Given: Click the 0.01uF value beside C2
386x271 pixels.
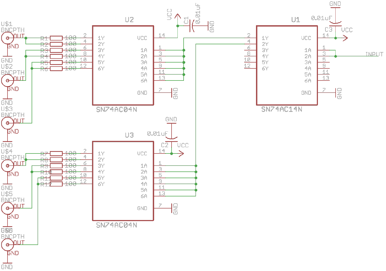Looking at the screenshot, I should coord(157,133).
